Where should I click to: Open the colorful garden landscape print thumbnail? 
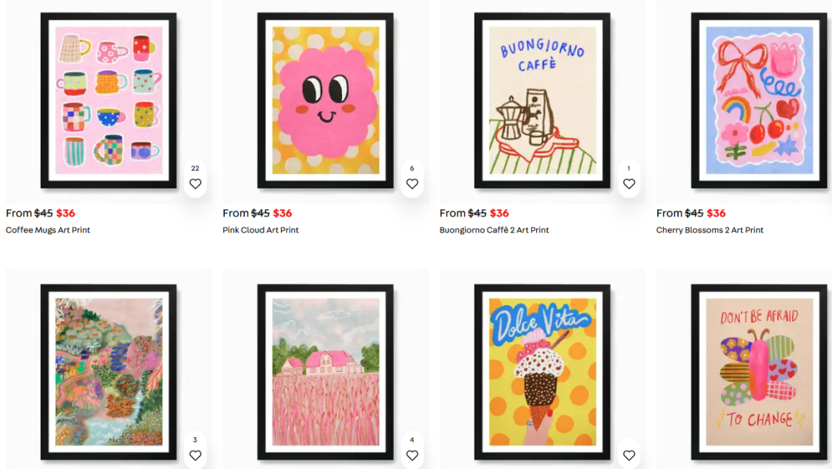[x=109, y=372]
